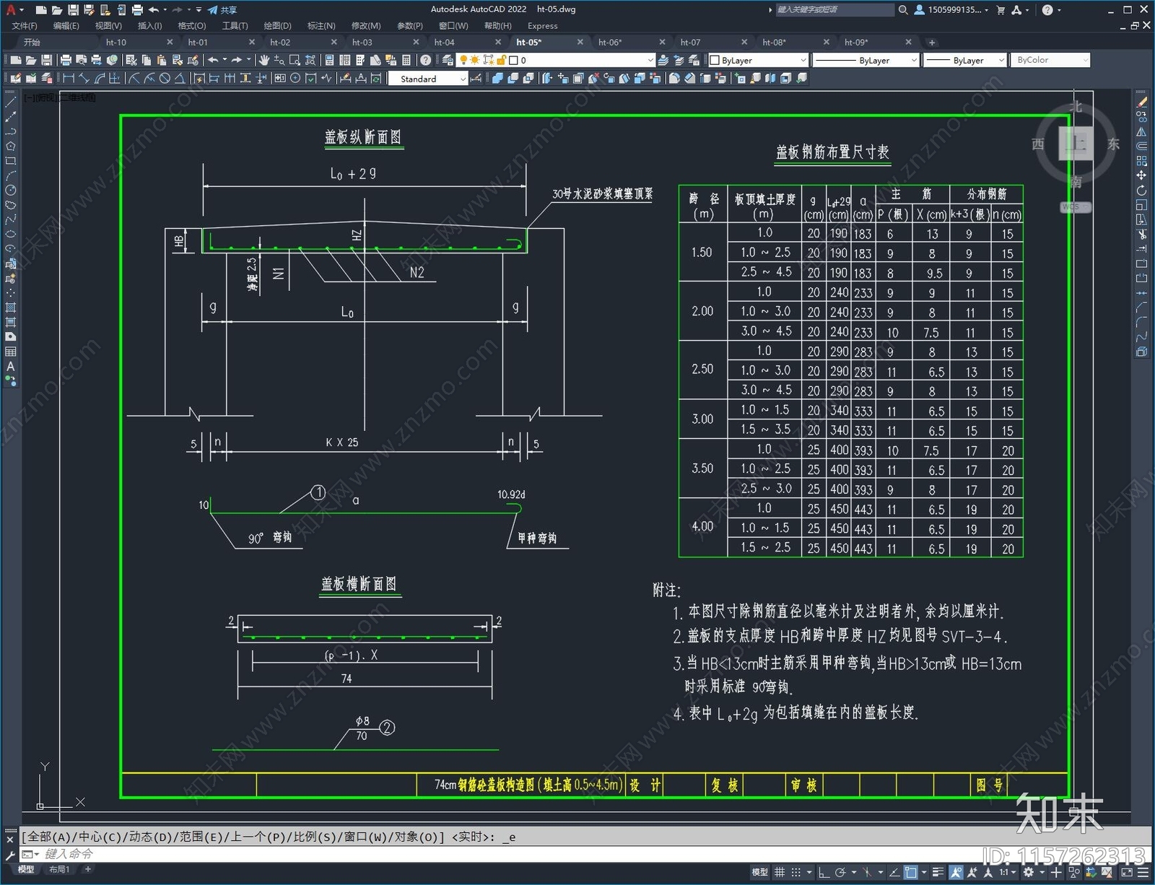Open the Autodesk App Store cart icon
This screenshot has width=1155, height=885.
tap(1001, 10)
